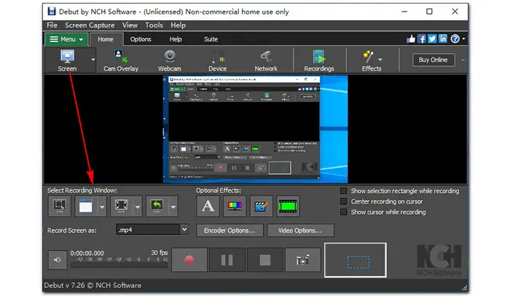Open the blue help question icon
Screen dimensions: 510x296
(x=455, y=39)
